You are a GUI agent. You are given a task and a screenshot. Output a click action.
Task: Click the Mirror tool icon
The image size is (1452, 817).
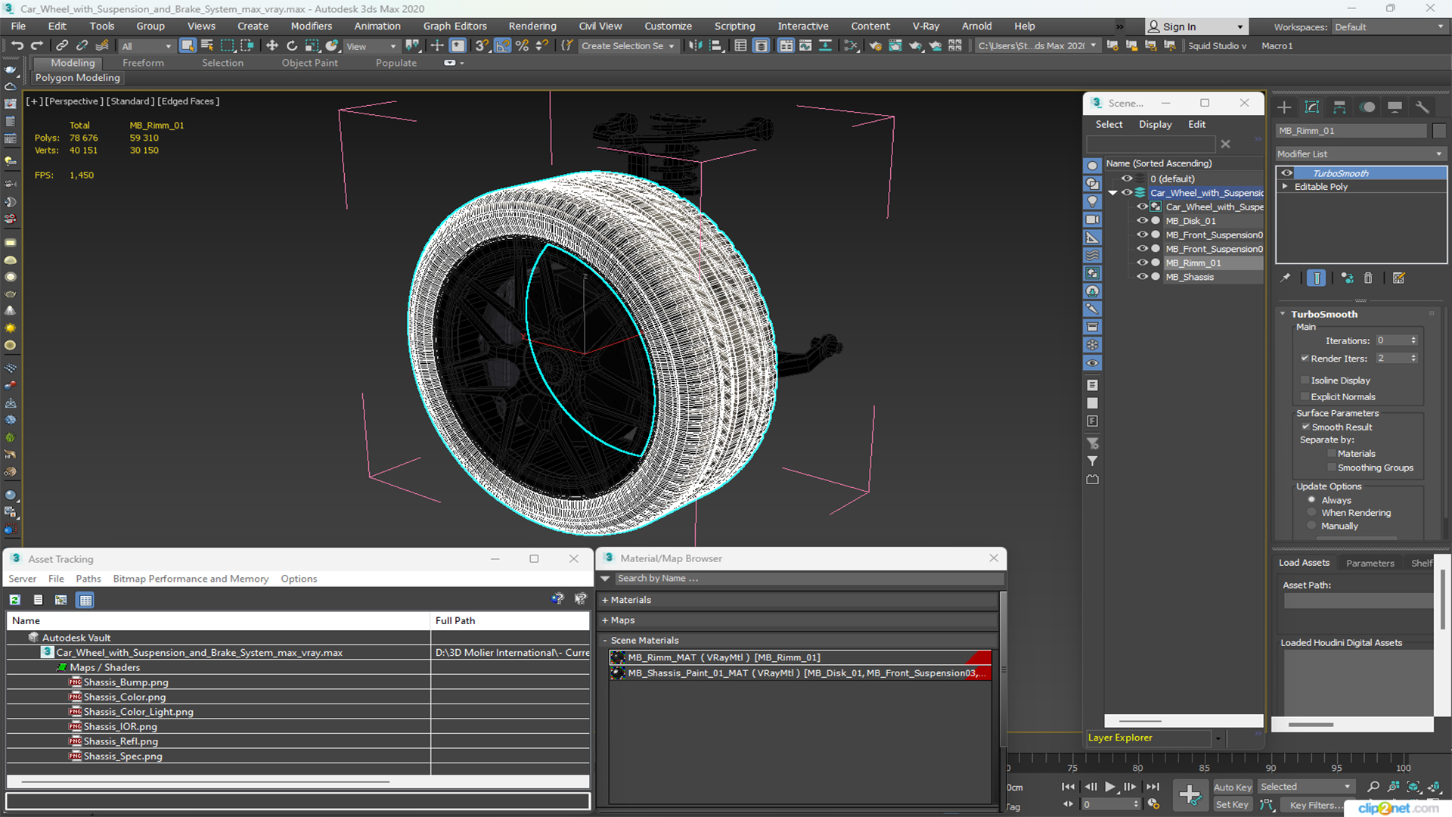(x=695, y=46)
